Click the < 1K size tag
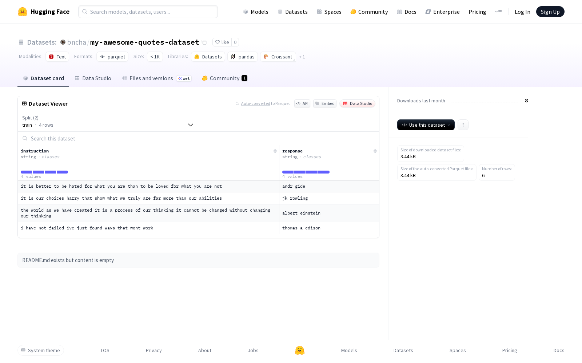Image resolution: width=582 pixels, height=363 pixels. (x=155, y=57)
